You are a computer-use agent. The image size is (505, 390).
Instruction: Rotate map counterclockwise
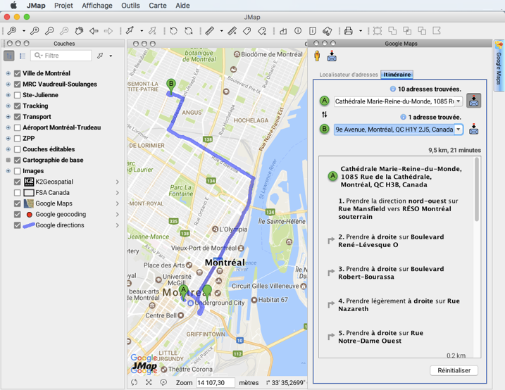(x=173, y=31)
